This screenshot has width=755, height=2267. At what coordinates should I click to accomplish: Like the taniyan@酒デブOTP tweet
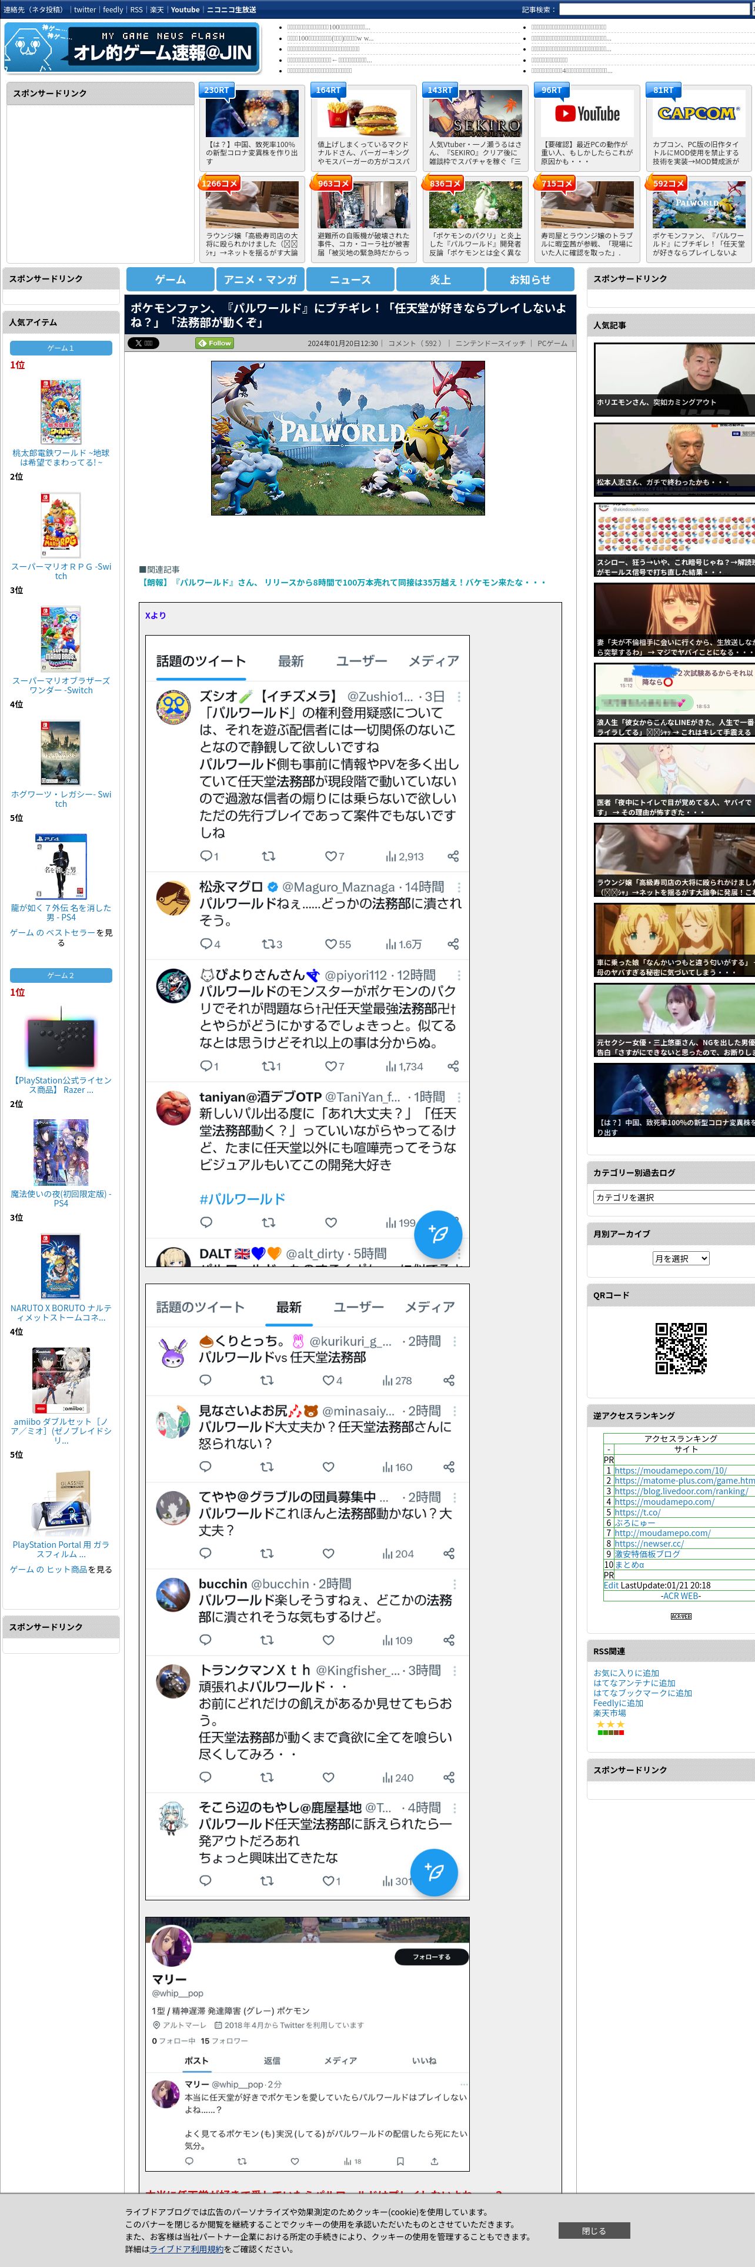pos(332,1222)
